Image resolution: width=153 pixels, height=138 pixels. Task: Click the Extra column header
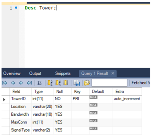(x=127, y=91)
